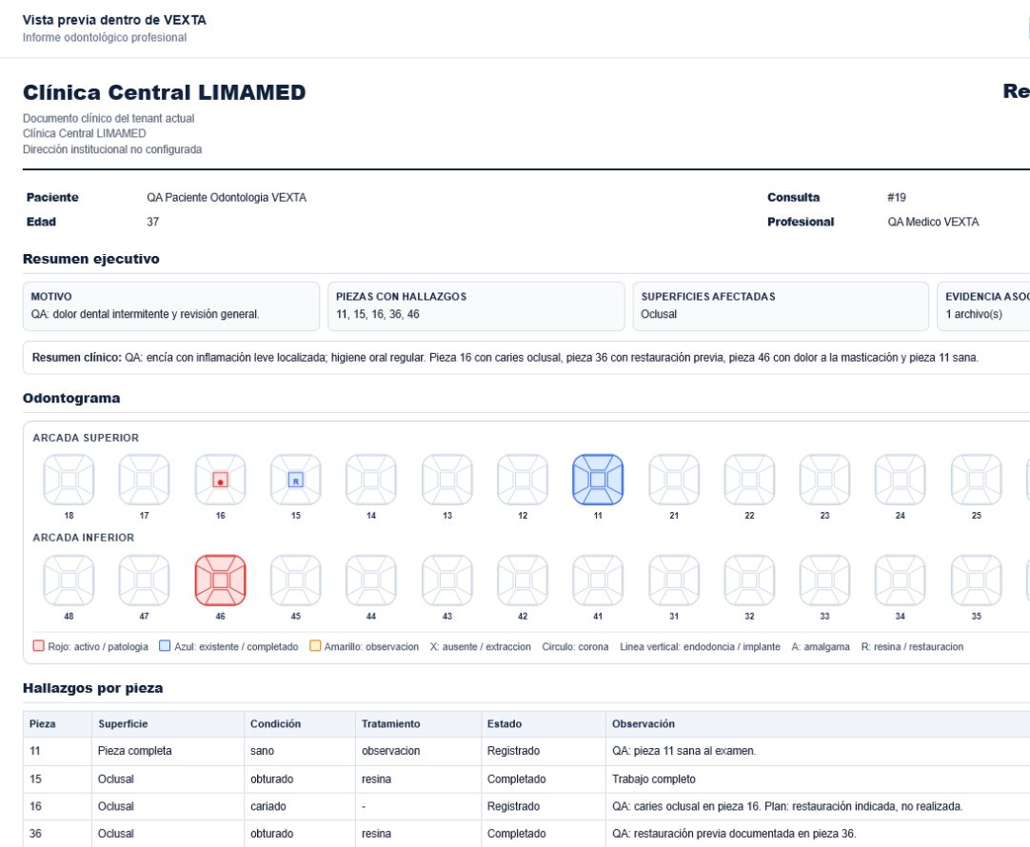Select tooth 18 in the upper arch
The height and width of the screenshot is (847, 1030).
coord(69,480)
